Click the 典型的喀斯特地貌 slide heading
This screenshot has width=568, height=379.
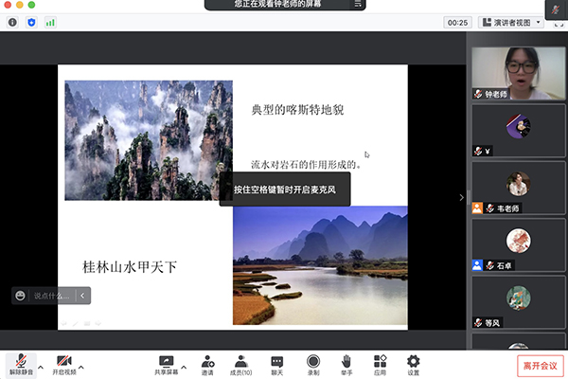pos(297,110)
